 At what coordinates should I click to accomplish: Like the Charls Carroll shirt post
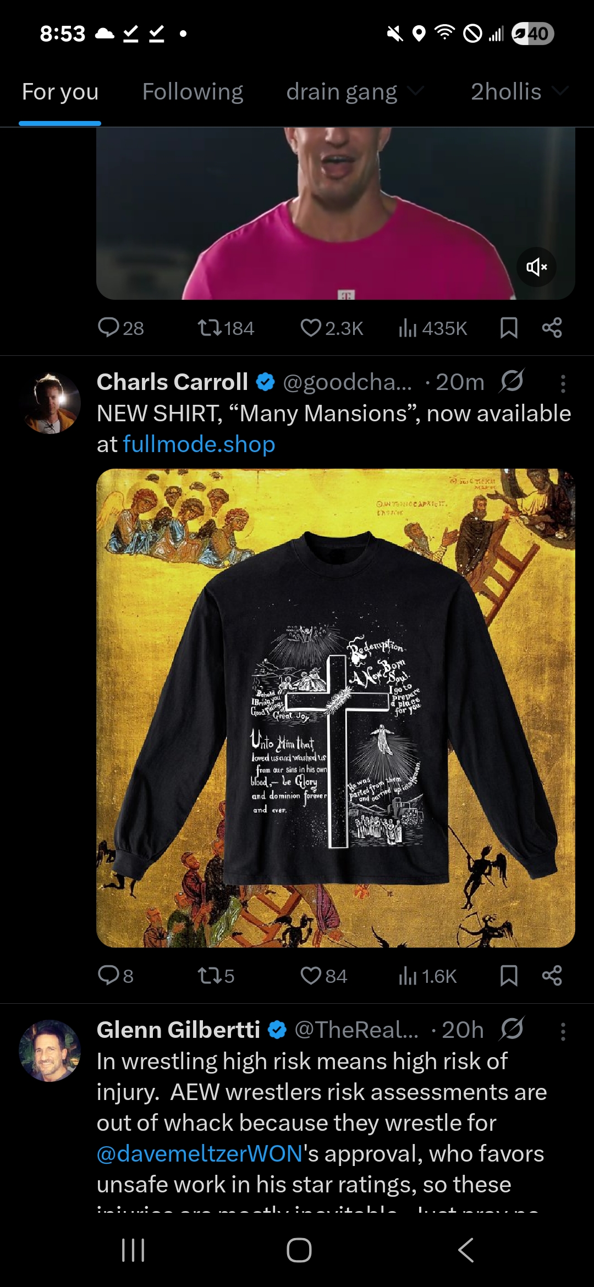(323, 976)
